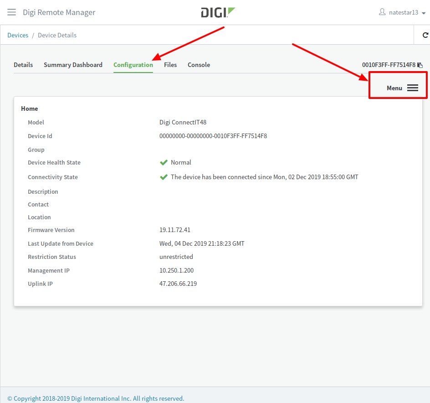Click the Group field label
Viewport: 430px width, 403px height.
(x=36, y=150)
